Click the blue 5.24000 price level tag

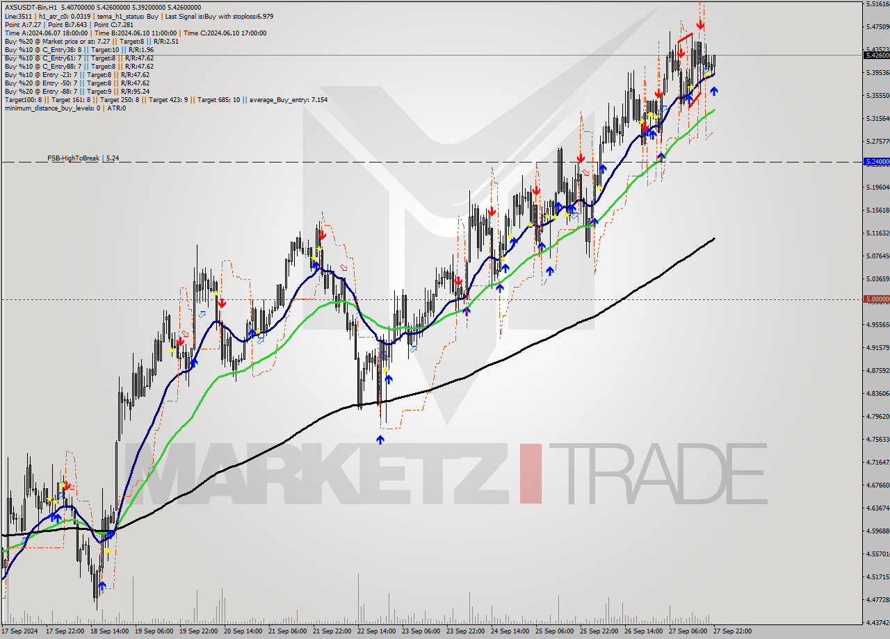[876, 161]
